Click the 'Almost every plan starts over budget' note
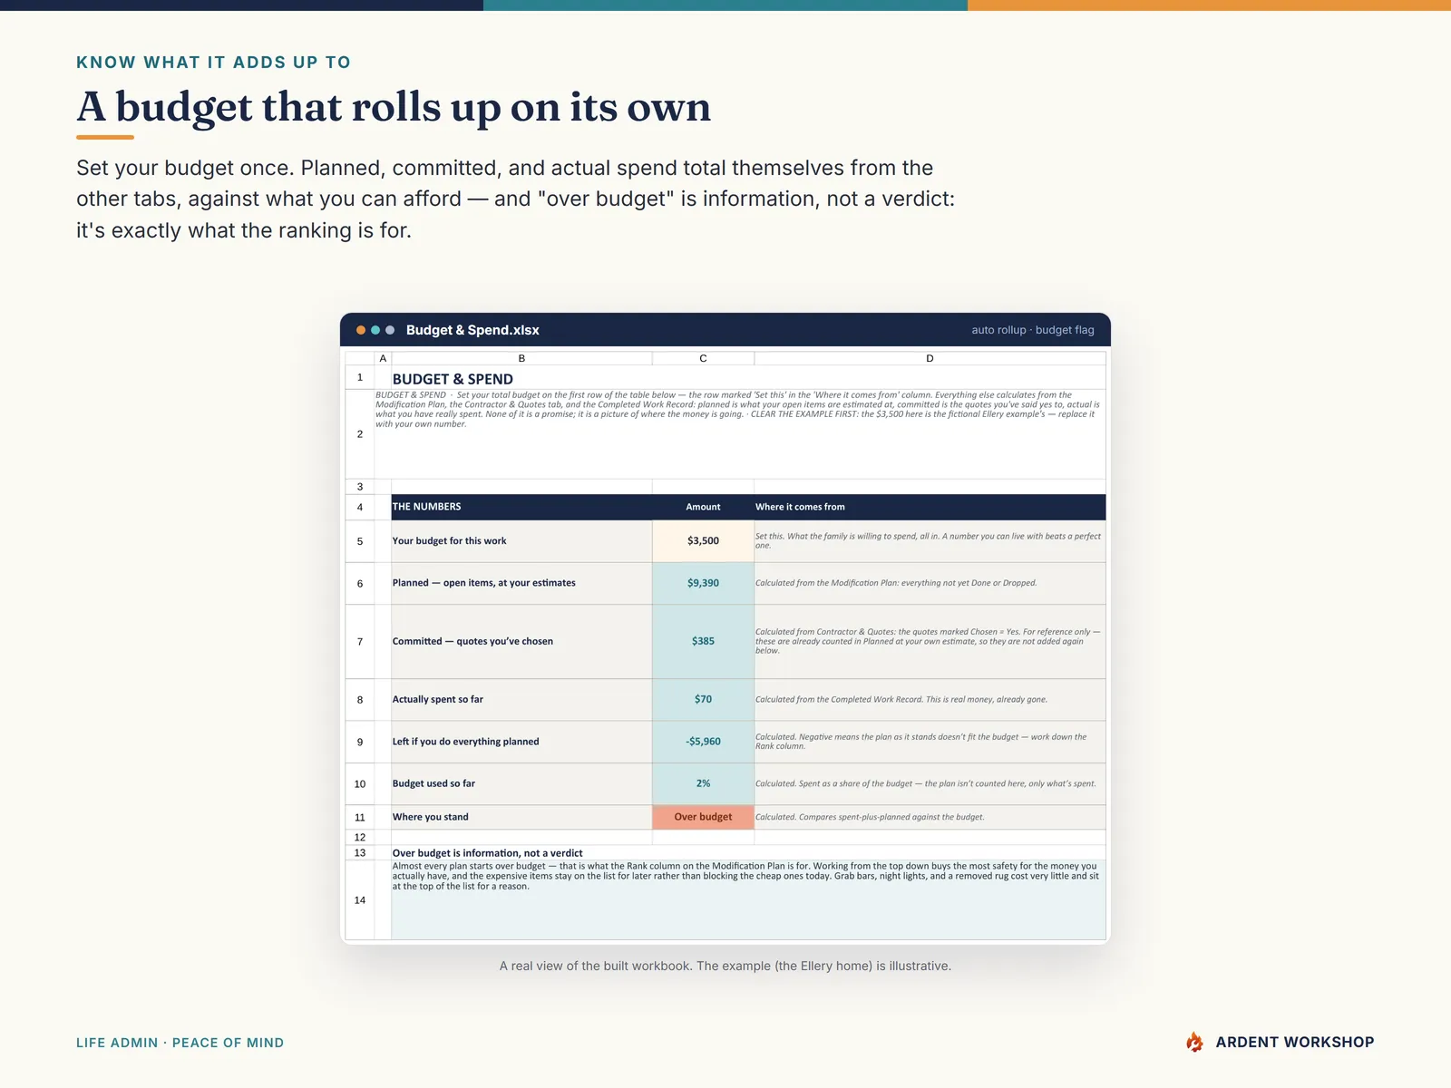The height and width of the screenshot is (1088, 1451). click(748, 899)
